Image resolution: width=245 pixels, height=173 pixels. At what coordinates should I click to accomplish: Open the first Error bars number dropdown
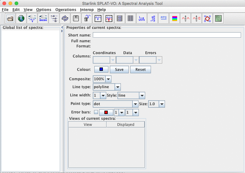[x=121, y=112]
